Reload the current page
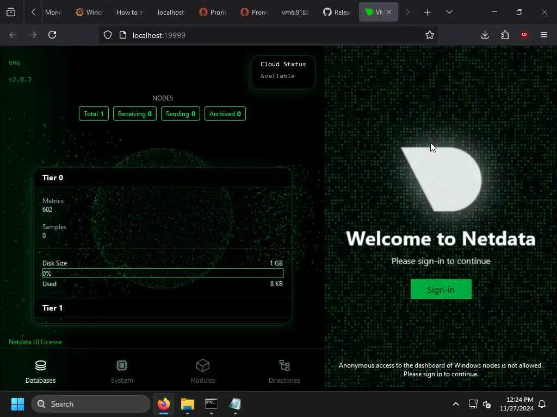 coord(52,35)
